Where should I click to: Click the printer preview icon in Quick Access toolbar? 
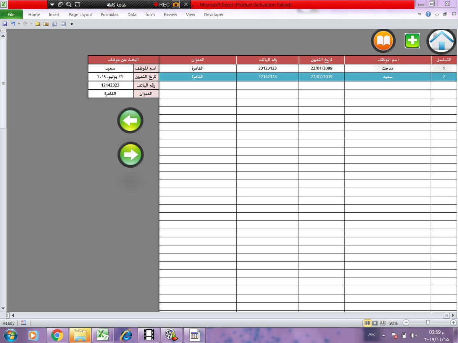[55, 24]
